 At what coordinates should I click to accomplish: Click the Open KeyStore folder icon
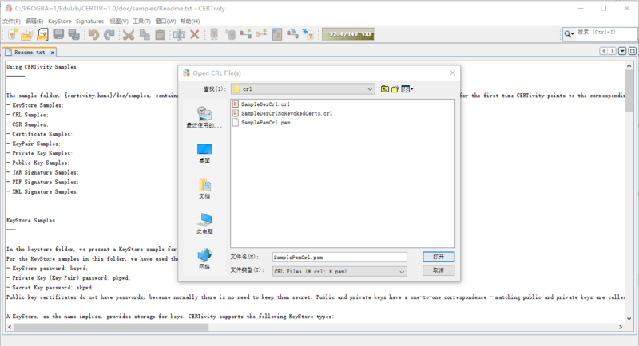click(x=27, y=34)
